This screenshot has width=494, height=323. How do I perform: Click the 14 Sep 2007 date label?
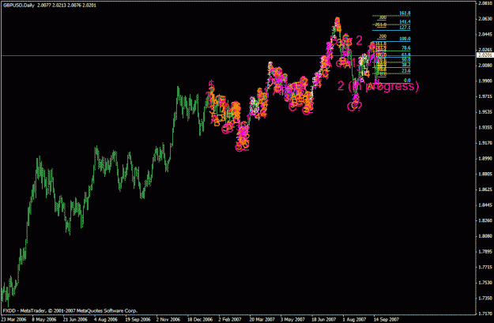click(387, 319)
